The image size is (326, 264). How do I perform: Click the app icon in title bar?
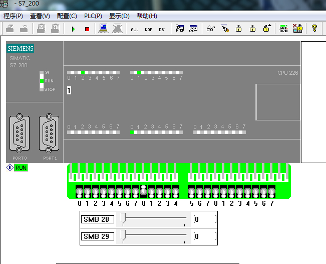click(4, 4)
